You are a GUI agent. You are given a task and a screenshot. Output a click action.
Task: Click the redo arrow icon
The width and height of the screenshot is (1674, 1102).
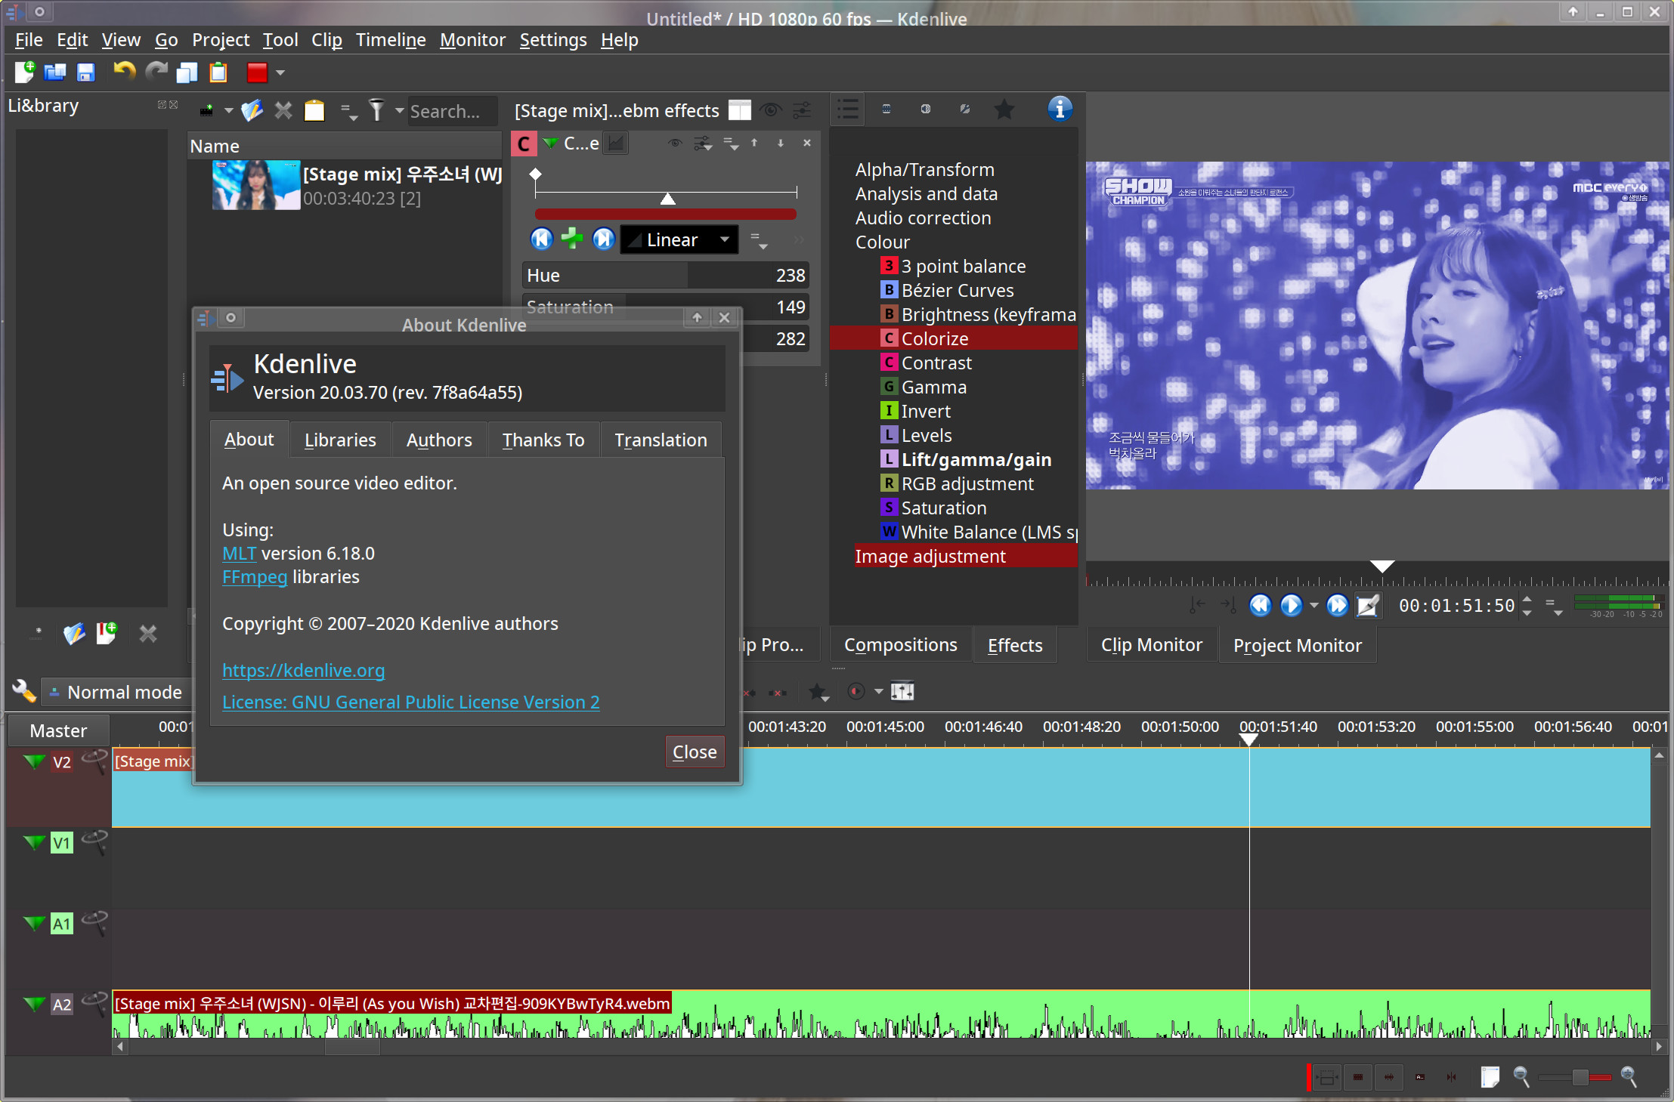tap(156, 72)
